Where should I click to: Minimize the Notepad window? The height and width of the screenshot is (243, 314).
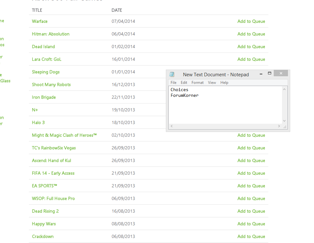261,74
